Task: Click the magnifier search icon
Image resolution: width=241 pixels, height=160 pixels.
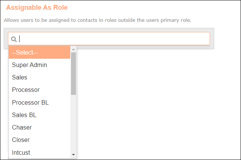Action: (x=14, y=39)
